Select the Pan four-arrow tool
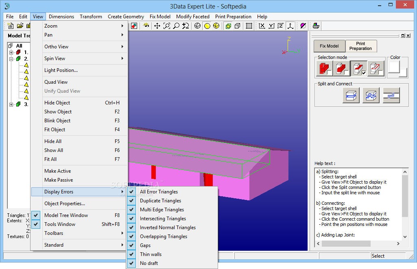Screen dimensions: 417x269 [157, 26]
